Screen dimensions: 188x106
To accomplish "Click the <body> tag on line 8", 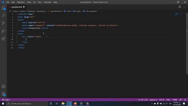I will [20, 34].
